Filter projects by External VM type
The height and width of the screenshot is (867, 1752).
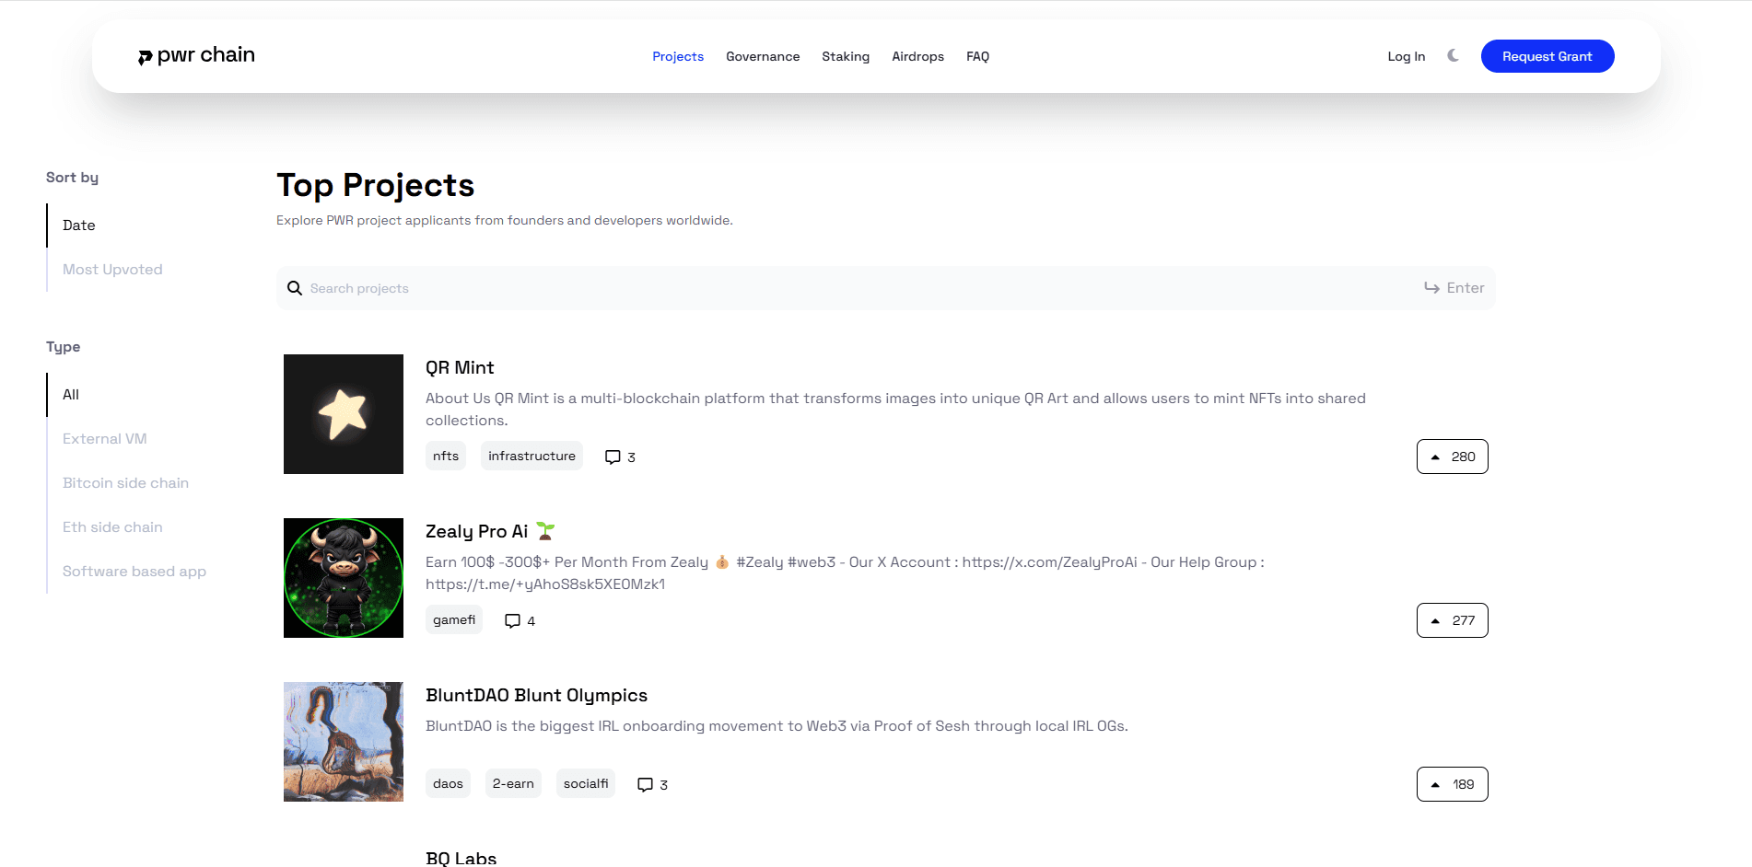pos(105,438)
